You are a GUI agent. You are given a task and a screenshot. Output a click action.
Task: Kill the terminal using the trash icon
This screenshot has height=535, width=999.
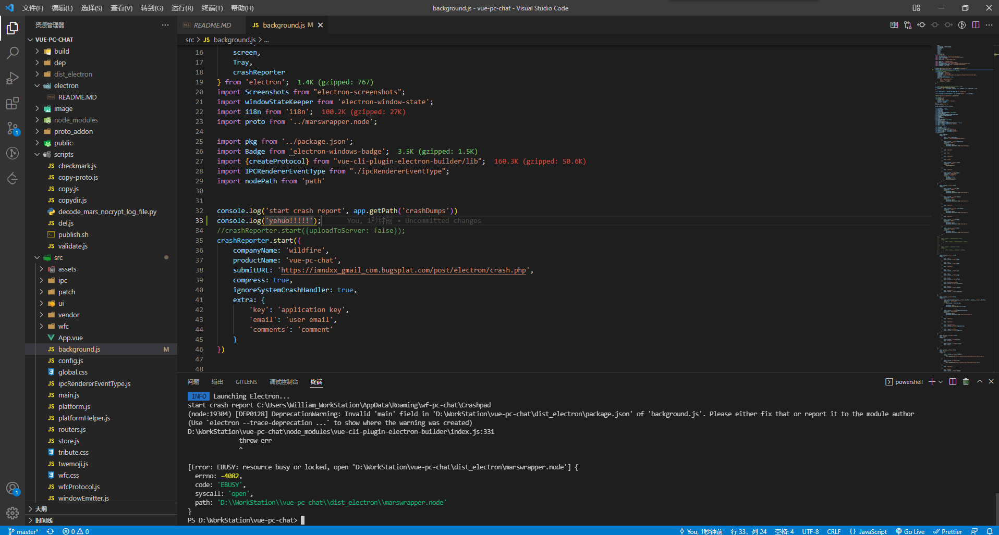pos(966,382)
